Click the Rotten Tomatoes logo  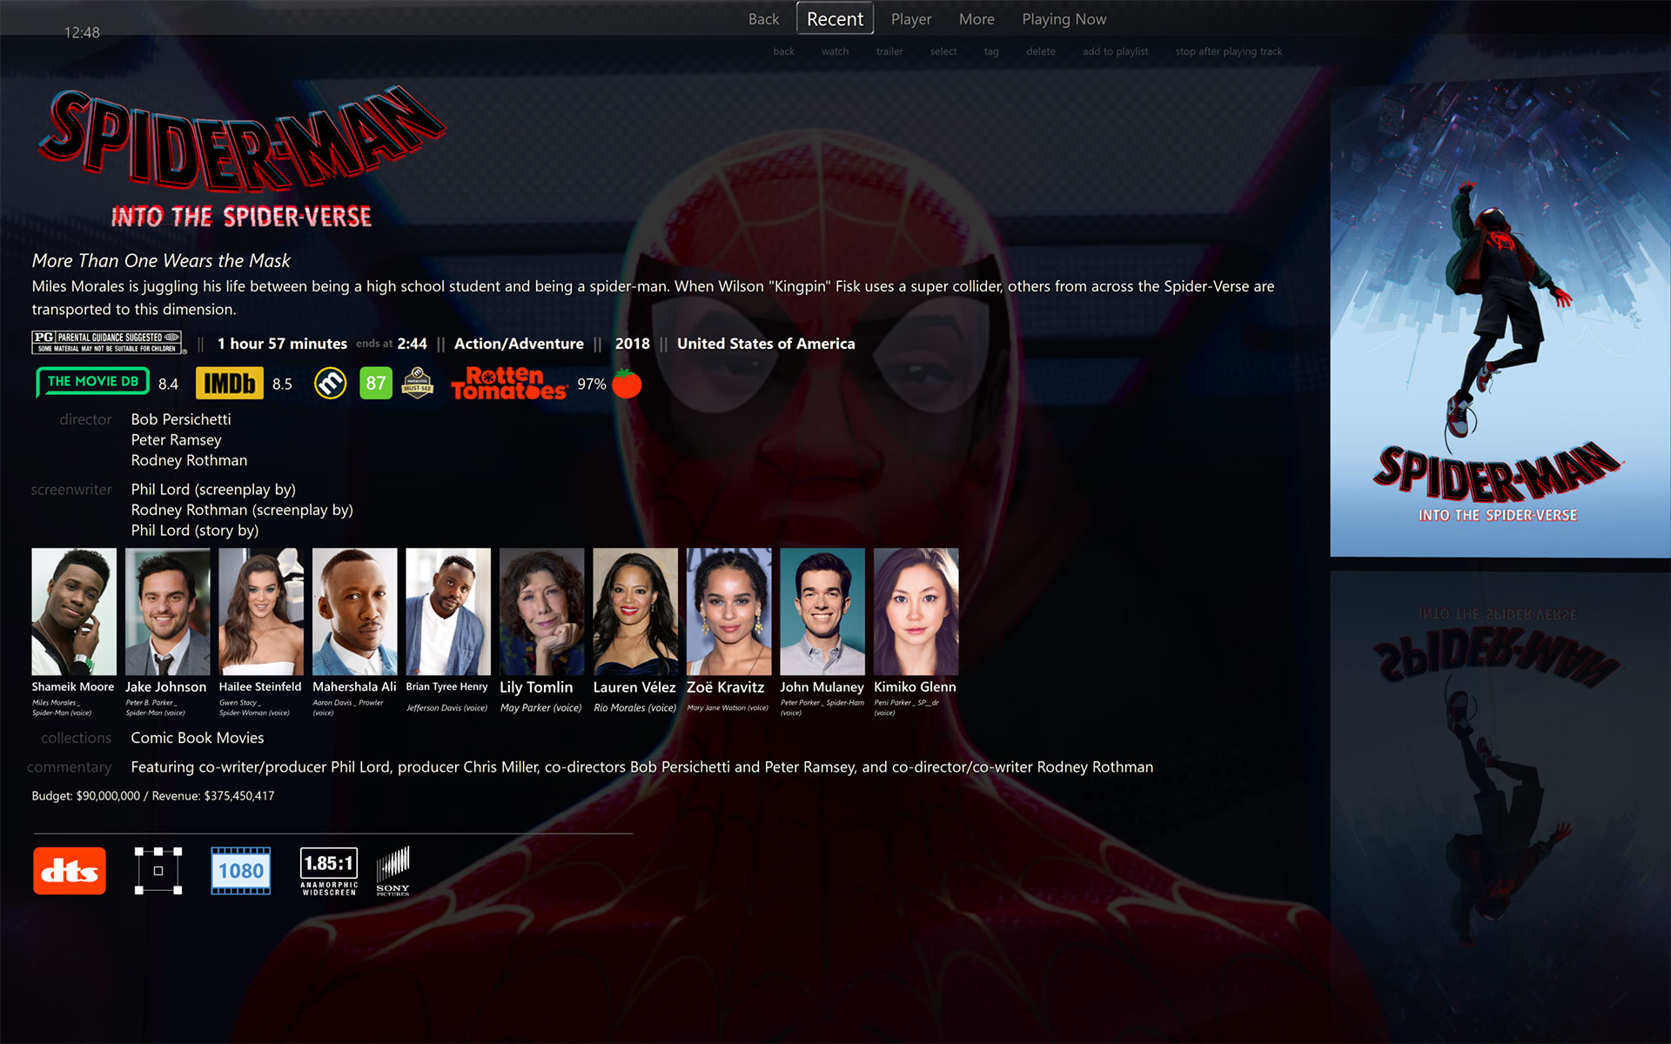509,383
